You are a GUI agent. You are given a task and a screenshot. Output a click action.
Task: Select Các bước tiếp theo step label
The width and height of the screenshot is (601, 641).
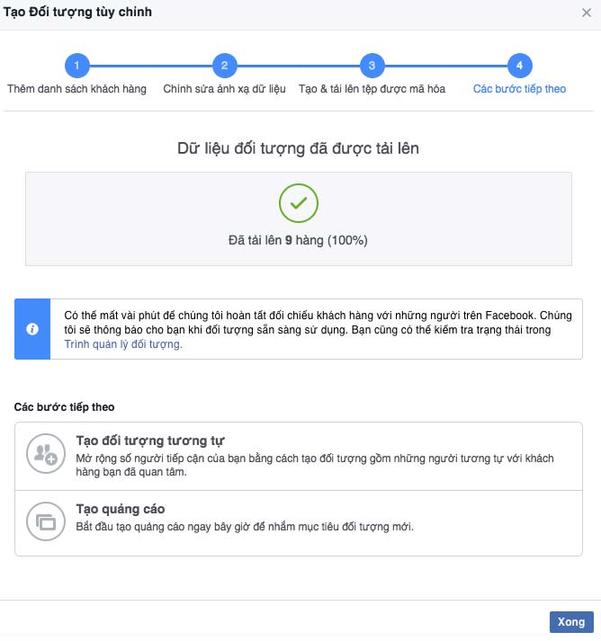point(520,89)
